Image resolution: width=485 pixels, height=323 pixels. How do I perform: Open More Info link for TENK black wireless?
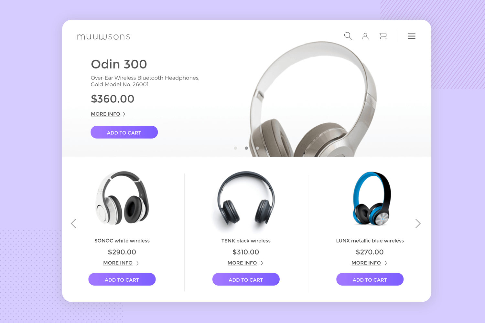pyautogui.click(x=242, y=263)
